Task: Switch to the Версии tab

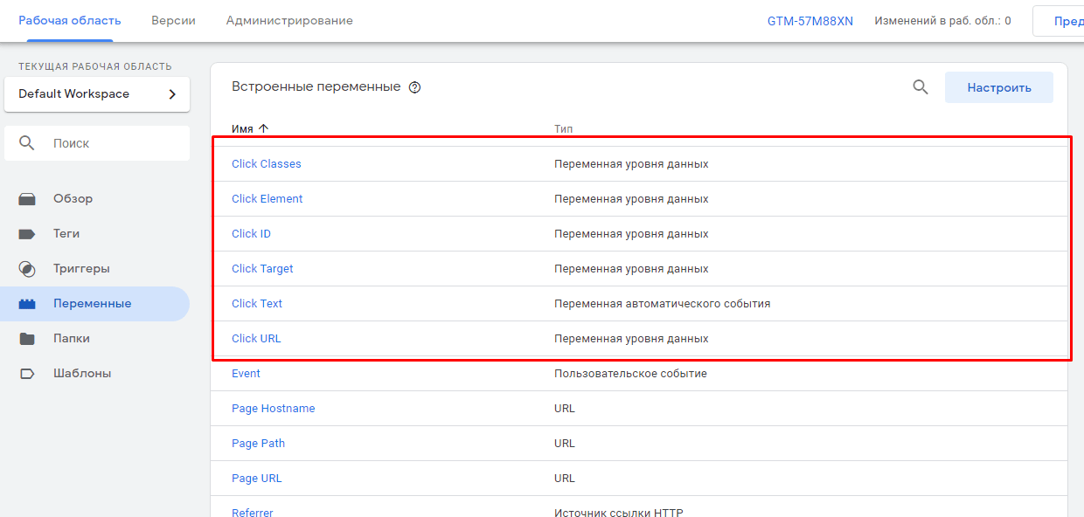Action: (x=173, y=20)
